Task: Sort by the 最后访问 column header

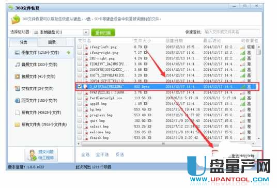Action: coord(212,41)
